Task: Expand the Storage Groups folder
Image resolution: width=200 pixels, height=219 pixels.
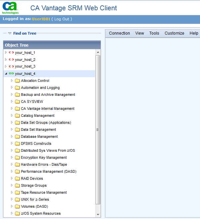Action: (12, 185)
